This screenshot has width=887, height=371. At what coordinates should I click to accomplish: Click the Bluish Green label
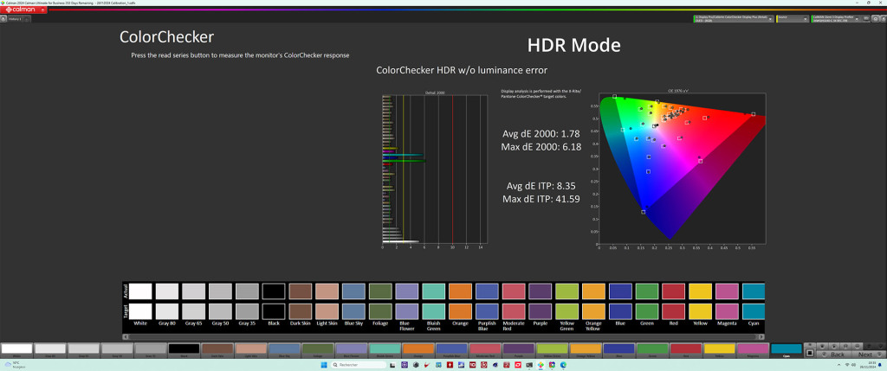434,325
